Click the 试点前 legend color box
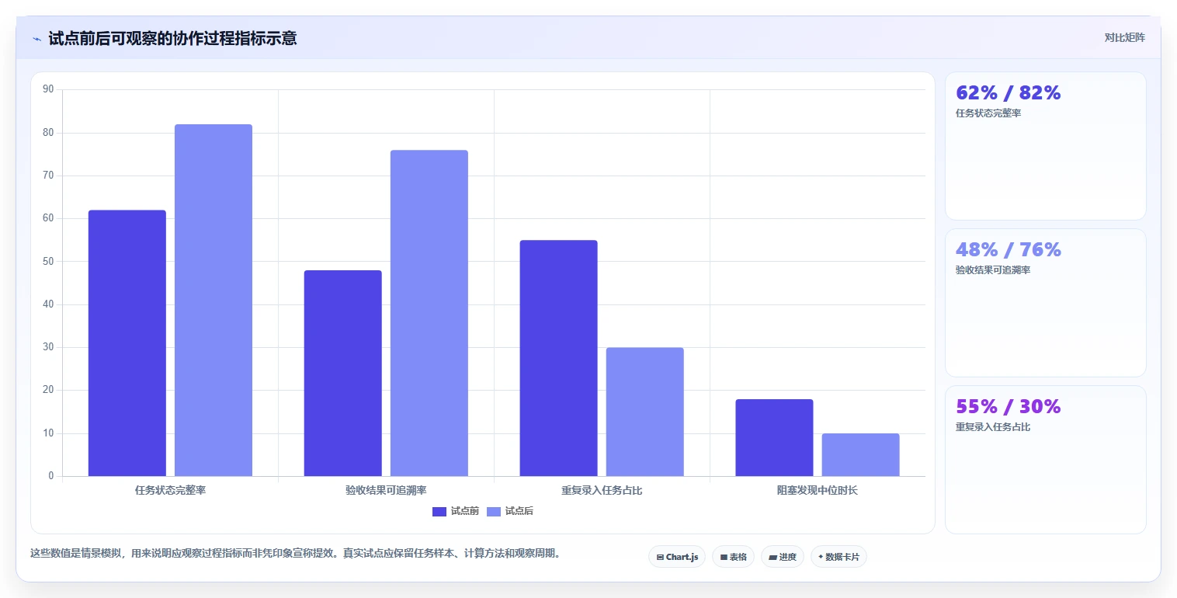The image size is (1177, 598). [x=439, y=511]
